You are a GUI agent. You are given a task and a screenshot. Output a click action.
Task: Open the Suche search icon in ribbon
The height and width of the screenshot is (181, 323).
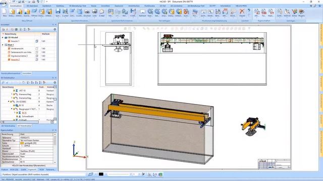tap(280, 13)
